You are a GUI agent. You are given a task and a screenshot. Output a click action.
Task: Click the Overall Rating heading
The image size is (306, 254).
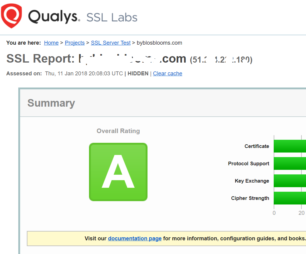tap(118, 131)
